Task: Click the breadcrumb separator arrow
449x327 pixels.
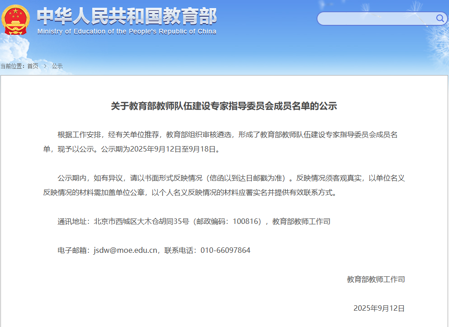Action: coord(45,66)
